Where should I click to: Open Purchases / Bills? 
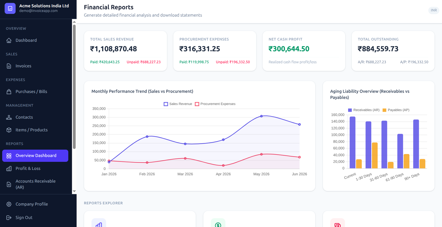tap(35, 92)
